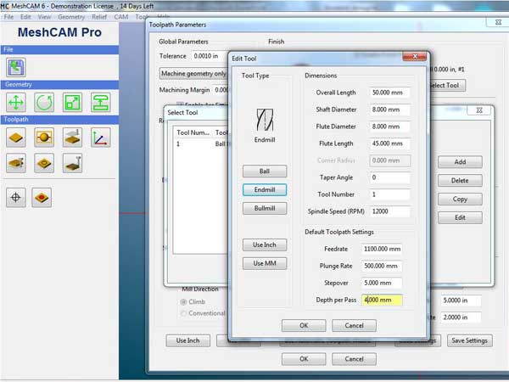Click the Tool Number field

tap(389, 194)
